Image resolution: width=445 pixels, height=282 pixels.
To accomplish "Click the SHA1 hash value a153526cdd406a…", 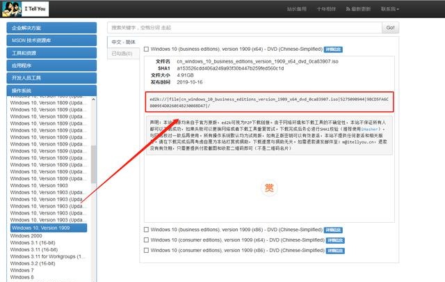I will [x=230, y=68].
